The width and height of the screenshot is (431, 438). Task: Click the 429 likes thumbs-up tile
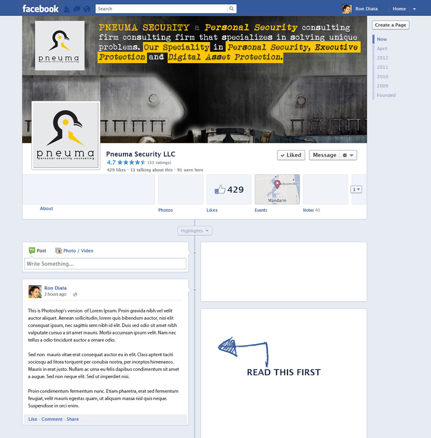click(x=229, y=189)
